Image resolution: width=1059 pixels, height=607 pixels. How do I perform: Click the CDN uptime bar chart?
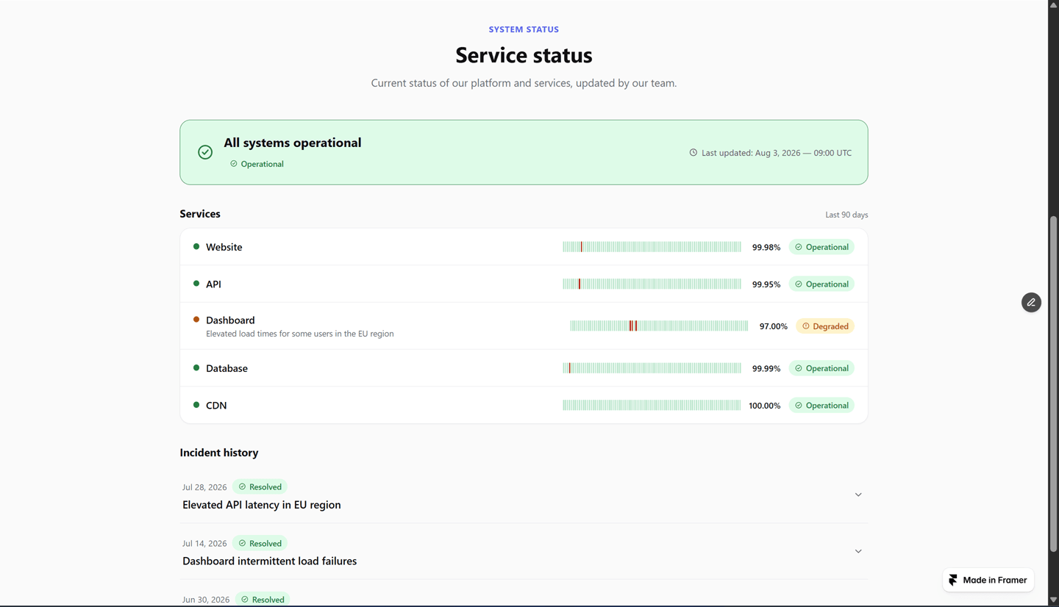coord(652,405)
